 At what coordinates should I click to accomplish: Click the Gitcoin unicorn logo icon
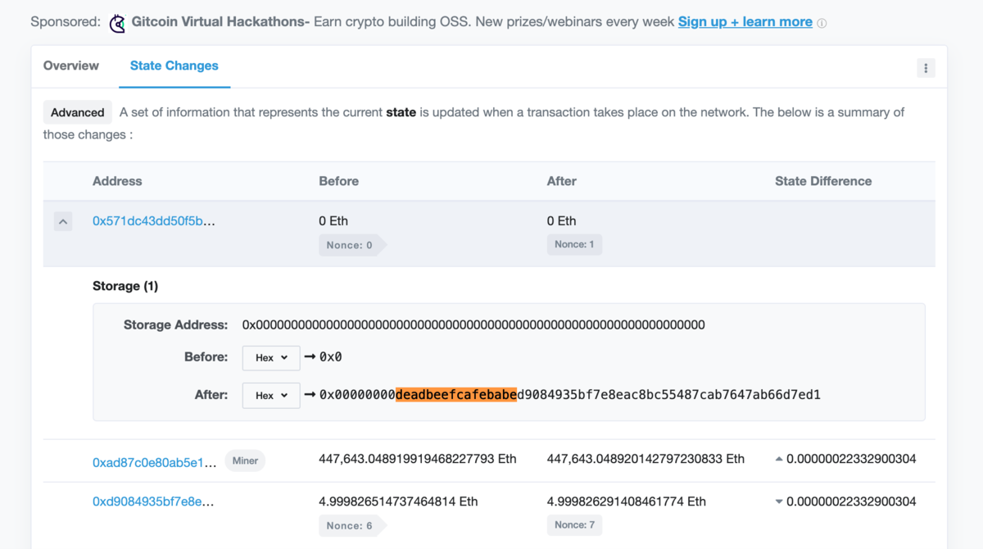[117, 22]
